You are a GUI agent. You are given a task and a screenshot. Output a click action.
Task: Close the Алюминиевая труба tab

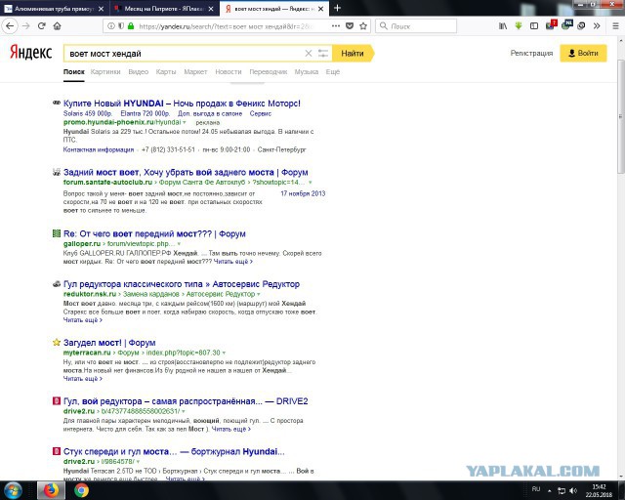pos(102,9)
